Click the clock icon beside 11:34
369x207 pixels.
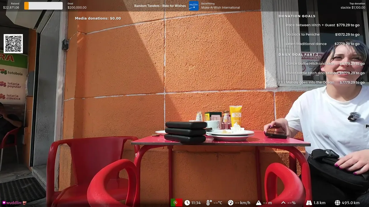pos(187,203)
